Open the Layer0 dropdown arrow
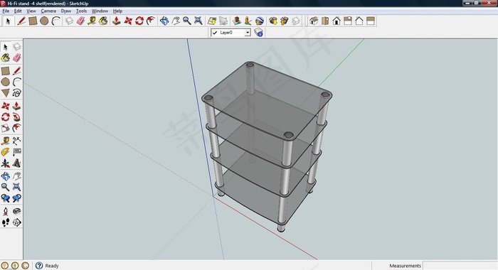The image size is (498, 270). click(x=247, y=33)
